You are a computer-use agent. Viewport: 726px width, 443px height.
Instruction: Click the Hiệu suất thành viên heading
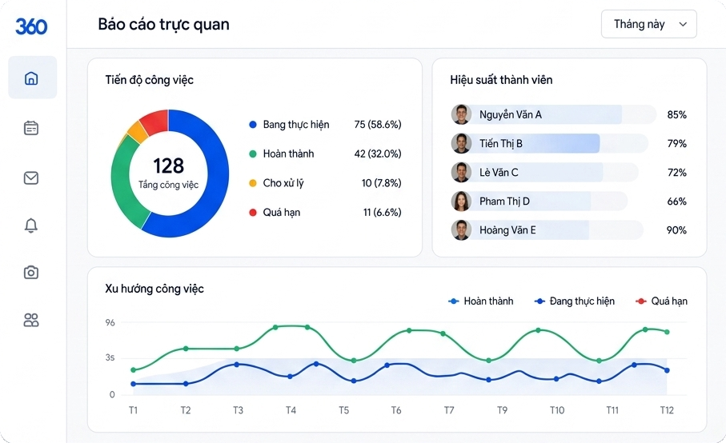pyautogui.click(x=501, y=80)
